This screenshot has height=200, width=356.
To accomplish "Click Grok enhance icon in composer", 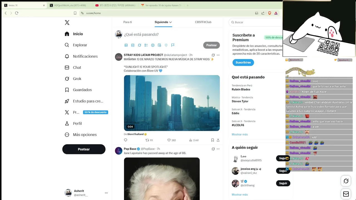I will click(139, 45).
